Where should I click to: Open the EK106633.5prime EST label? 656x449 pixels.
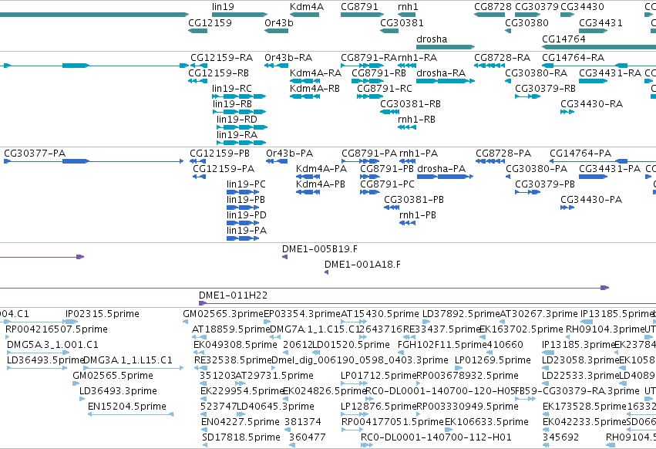[486, 422]
